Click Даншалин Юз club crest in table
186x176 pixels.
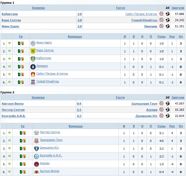pyautogui.click(x=37, y=148)
